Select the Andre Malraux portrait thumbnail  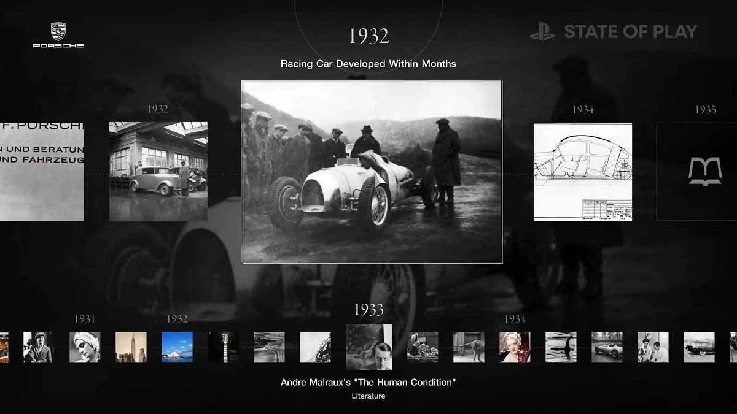(369, 347)
